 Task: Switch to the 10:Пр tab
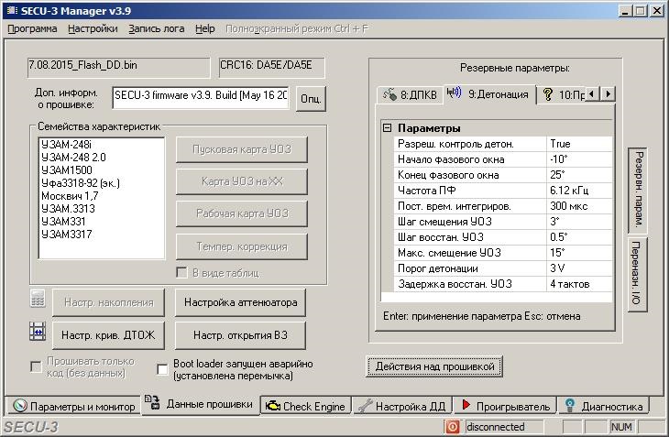point(561,94)
